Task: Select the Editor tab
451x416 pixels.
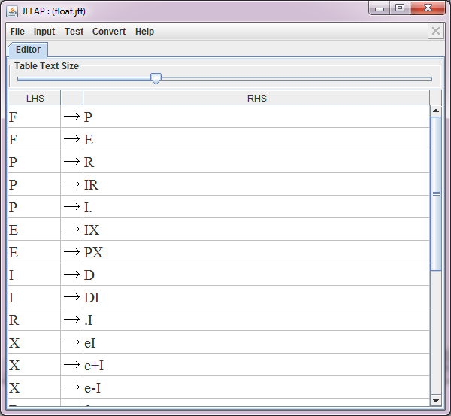Action: [28, 50]
